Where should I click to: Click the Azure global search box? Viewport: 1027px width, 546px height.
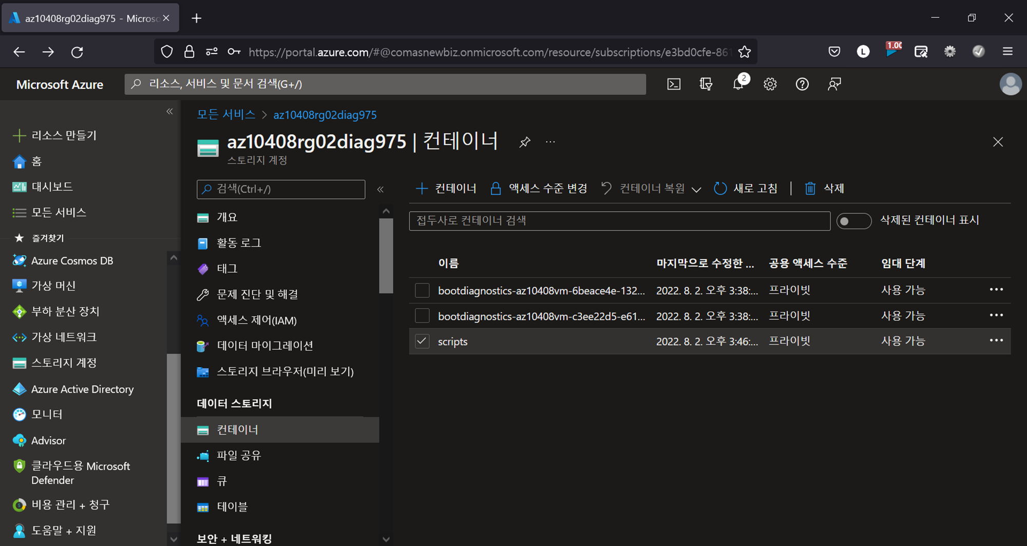[385, 84]
